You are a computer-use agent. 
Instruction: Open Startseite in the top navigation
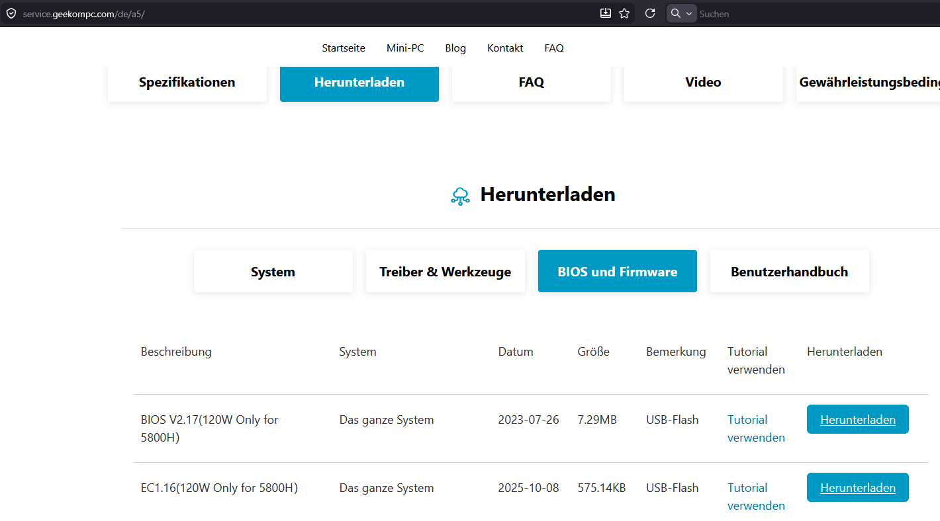coord(344,48)
